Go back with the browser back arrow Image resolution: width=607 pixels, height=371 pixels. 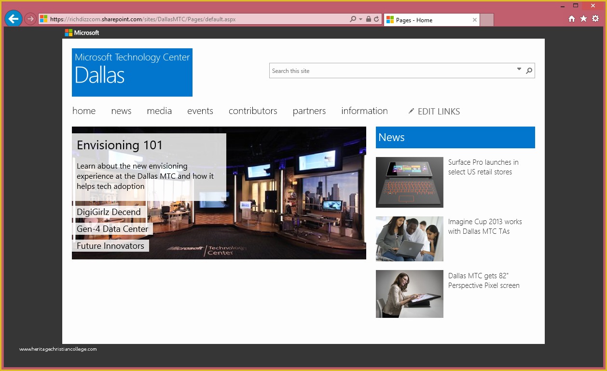coord(14,19)
